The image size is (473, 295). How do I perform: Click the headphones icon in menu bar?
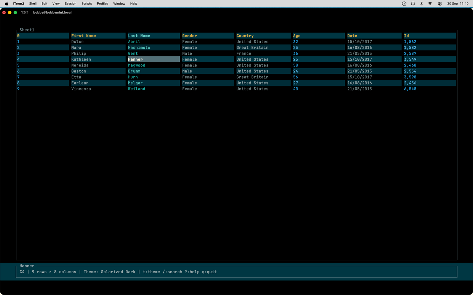point(413,3)
